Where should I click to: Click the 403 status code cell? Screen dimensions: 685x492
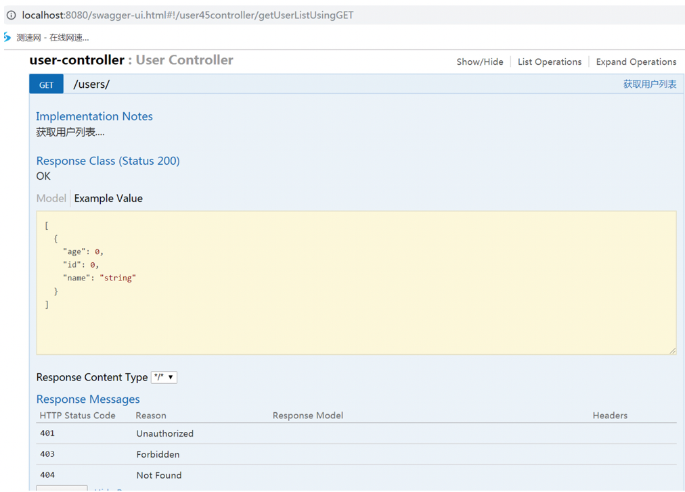pyautogui.click(x=47, y=454)
